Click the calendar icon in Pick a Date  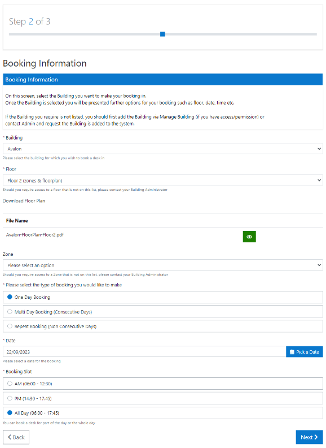coord(292,352)
